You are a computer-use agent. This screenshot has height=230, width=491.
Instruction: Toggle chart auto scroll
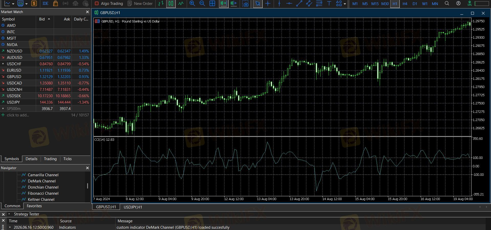[x=224, y=4]
